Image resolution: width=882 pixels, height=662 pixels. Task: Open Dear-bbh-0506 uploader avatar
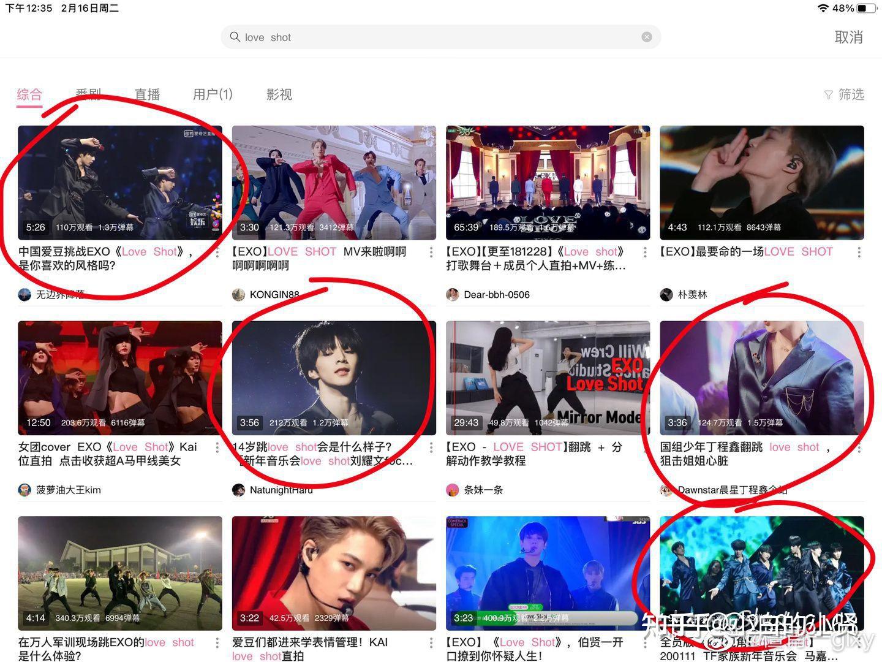coord(453,295)
